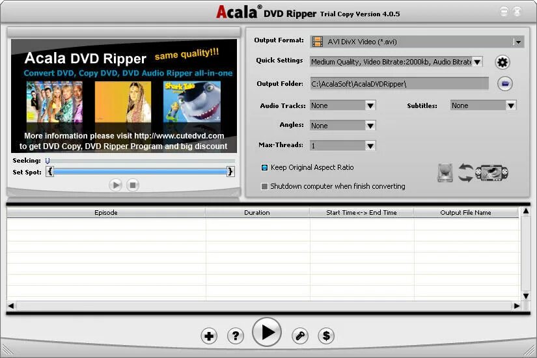This screenshot has width=537, height=358.
Task: Click the group cast movie thumbnail
Action: tap(55, 102)
